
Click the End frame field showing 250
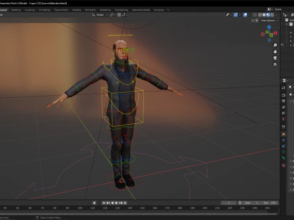(269, 203)
